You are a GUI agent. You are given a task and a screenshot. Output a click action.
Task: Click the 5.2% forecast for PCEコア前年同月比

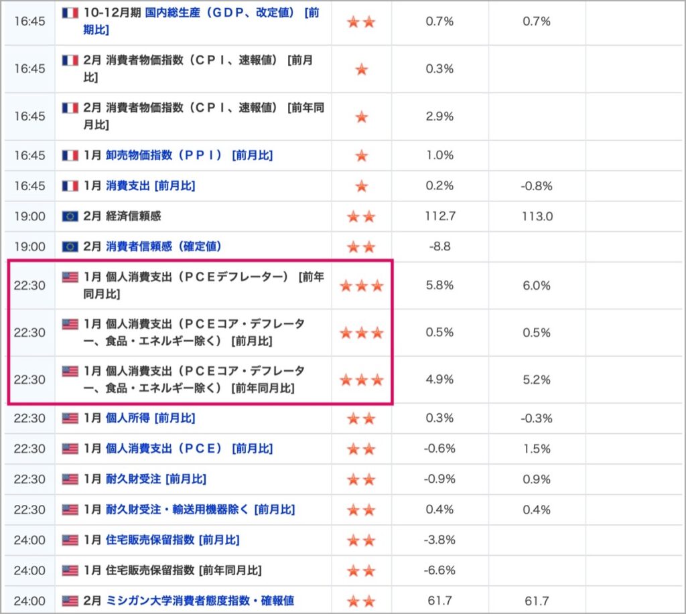(x=537, y=380)
